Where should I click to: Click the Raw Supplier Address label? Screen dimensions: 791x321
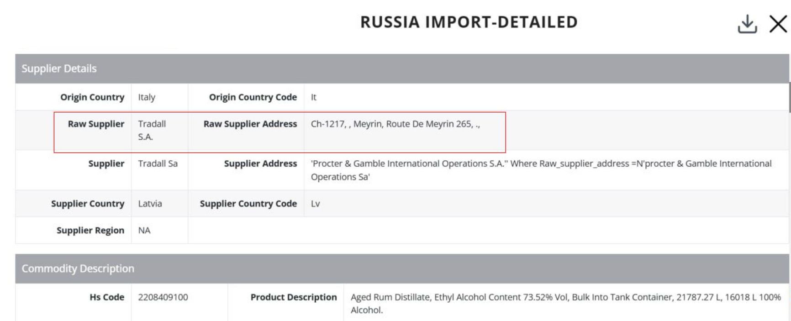(x=250, y=124)
